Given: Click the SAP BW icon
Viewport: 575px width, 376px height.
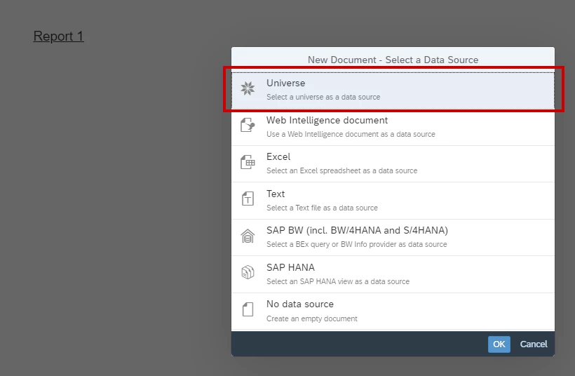Looking at the screenshot, I should pos(248,236).
